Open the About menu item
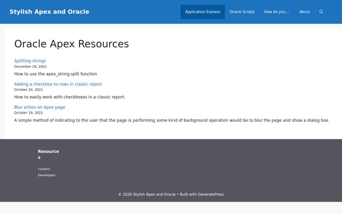 (x=304, y=12)
